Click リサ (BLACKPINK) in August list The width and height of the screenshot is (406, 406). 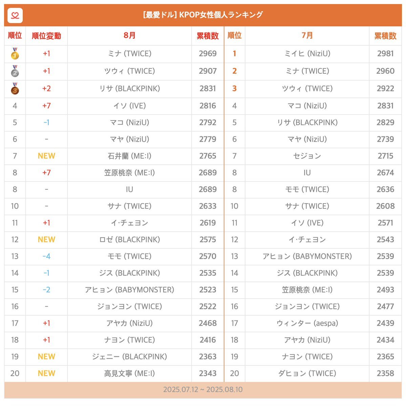click(129, 89)
